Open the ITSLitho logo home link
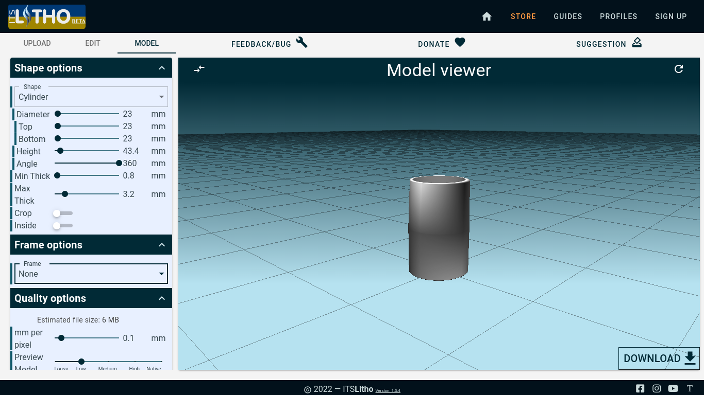Image resolution: width=704 pixels, height=395 pixels. point(47,16)
